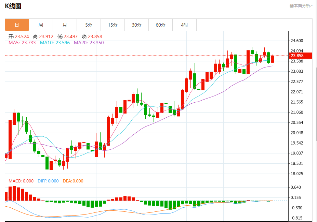Click the 18.025 price axis label
The height and width of the screenshot is (222, 317).
[x=297, y=174]
